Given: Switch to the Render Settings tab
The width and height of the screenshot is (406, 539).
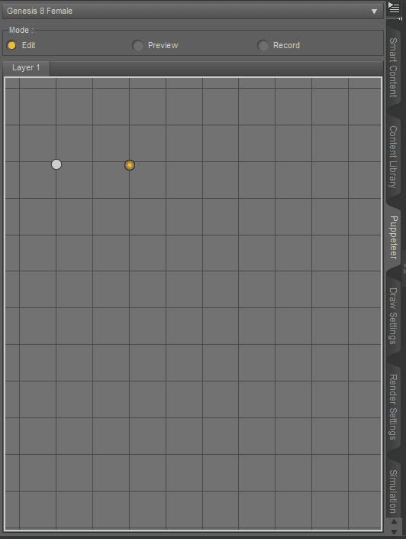Looking at the screenshot, I should click(393, 407).
